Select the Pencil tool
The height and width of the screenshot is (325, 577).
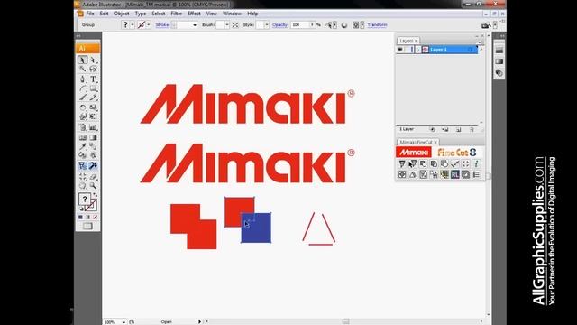[93, 97]
